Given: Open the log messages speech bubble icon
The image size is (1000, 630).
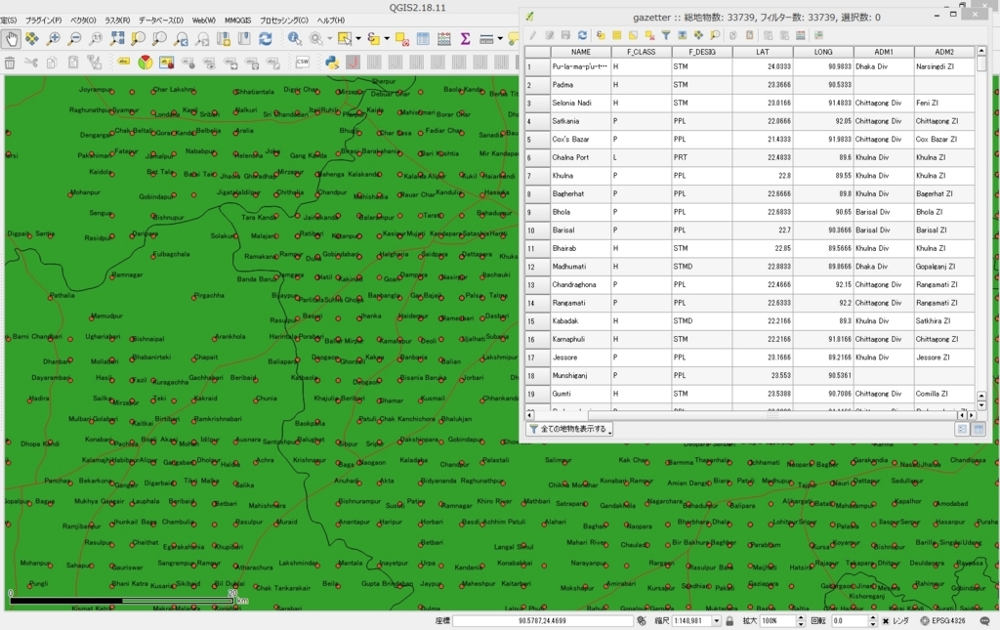Looking at the screenshot, I should coord(984,620).
